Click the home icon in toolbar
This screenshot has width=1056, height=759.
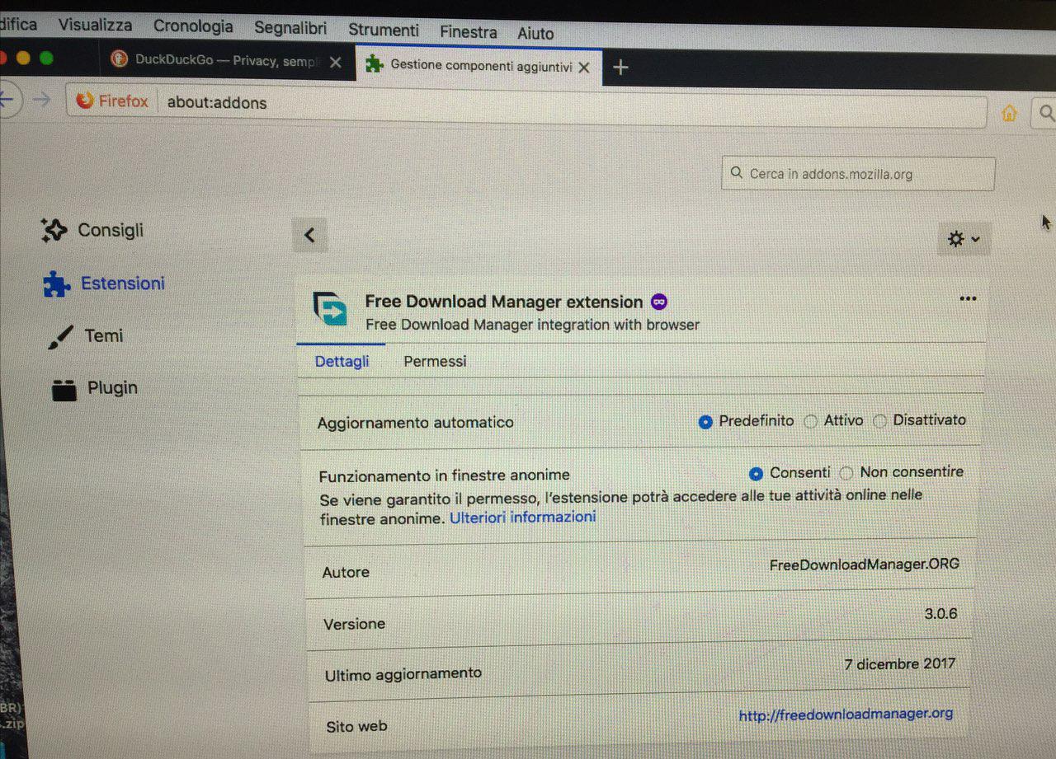coord(1009,114)
